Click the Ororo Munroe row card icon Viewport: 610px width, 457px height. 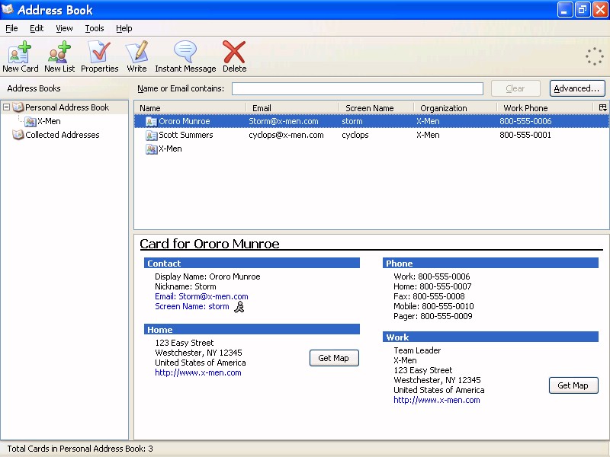pyautogui.click(x=151, y=122)
